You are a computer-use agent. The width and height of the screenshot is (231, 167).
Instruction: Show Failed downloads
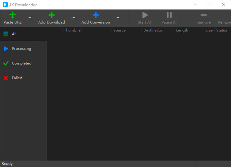click(24, 78)
